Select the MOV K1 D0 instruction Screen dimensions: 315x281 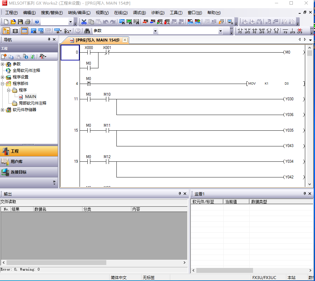point(276,84)
